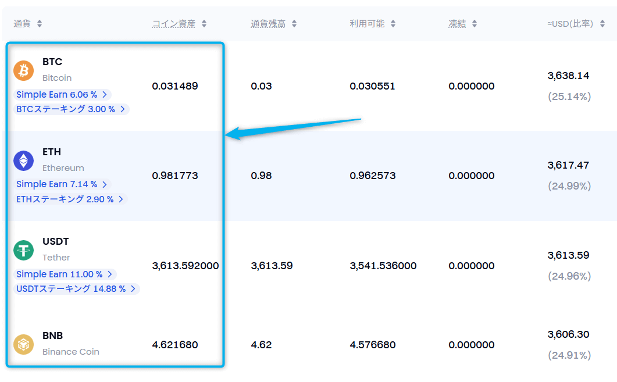Select the Ethereum name text
The width and height of the screenshot is (617, 382).
63,168
